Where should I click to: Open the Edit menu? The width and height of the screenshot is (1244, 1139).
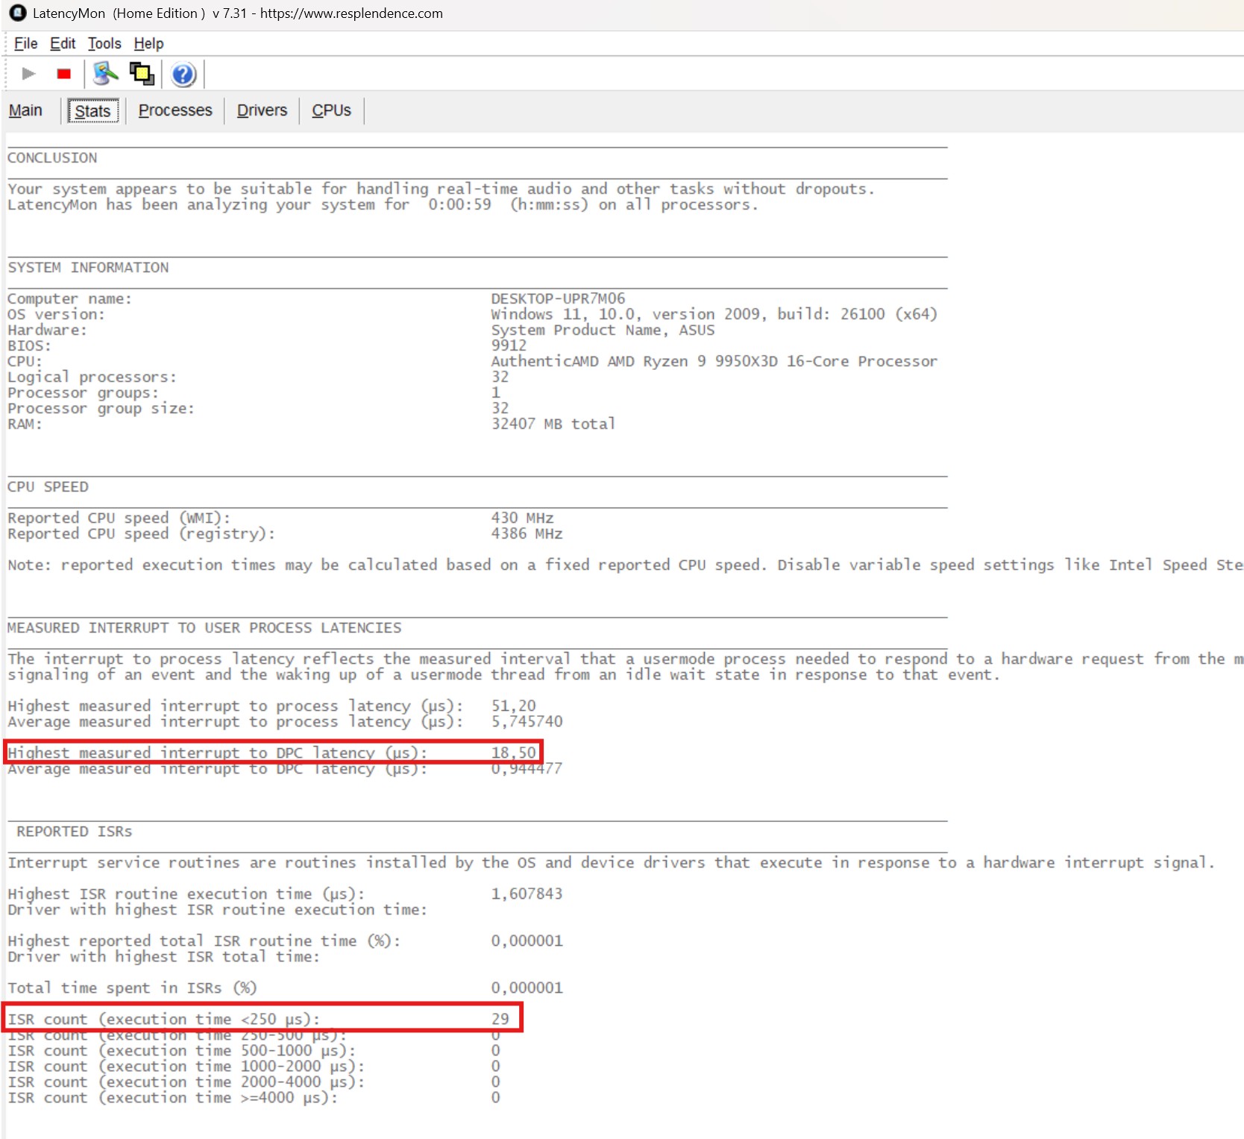[63, 43]
